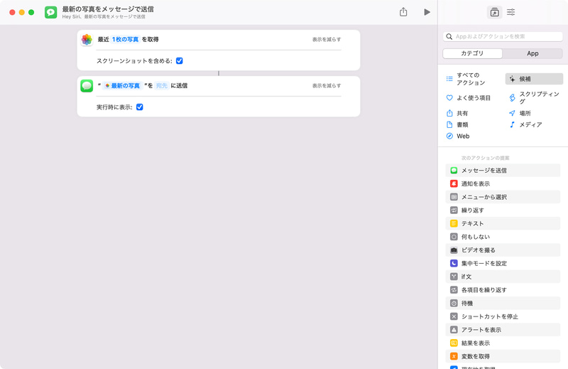Image resolution: width=568 pixels, height=369 pixels.
Task: Add the ショートカットを停止 action
Action: tap(503, 316)
